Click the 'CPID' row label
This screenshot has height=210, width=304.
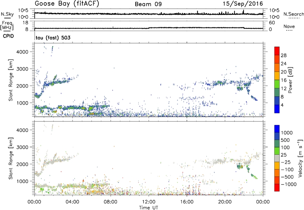coord(8,36)
